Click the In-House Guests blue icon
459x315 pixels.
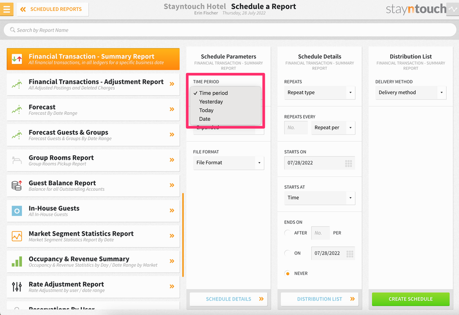(17, 211)
